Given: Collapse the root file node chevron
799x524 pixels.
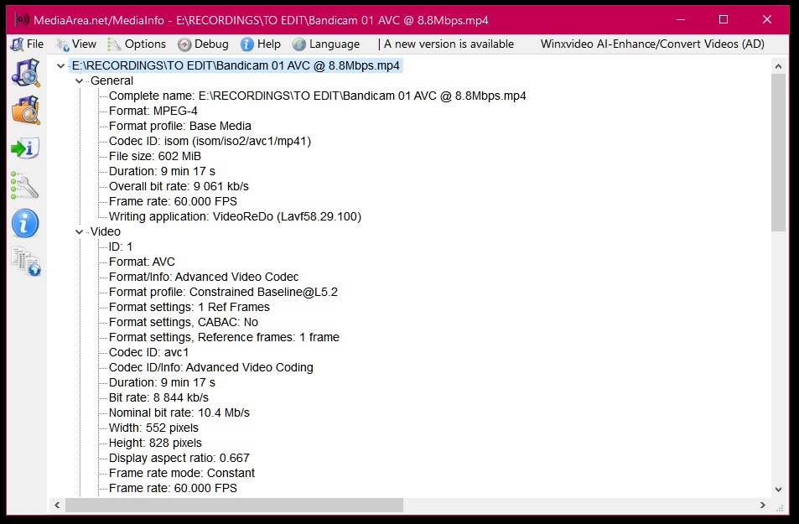Looking at the screenshot, I should [60, 65].
